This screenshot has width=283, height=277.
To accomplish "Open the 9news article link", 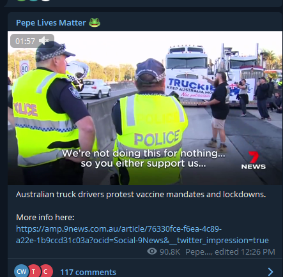I will [142, 235].
